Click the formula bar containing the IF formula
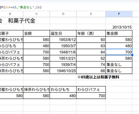The image size is (139, 114). 69,7
